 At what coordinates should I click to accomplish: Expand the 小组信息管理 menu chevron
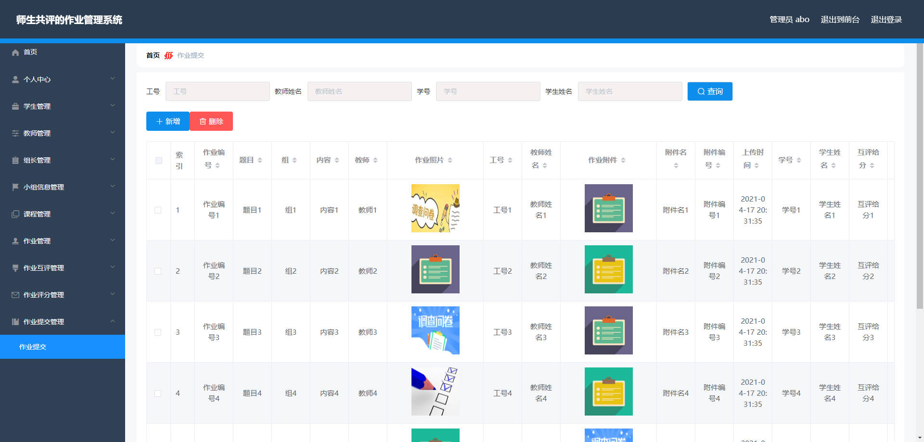[x=113, y=186]
